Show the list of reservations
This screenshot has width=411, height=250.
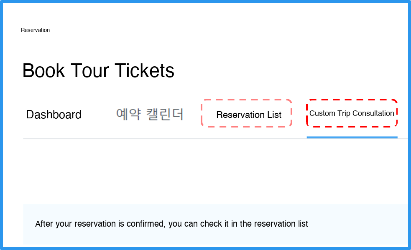[x=248, y=115]
